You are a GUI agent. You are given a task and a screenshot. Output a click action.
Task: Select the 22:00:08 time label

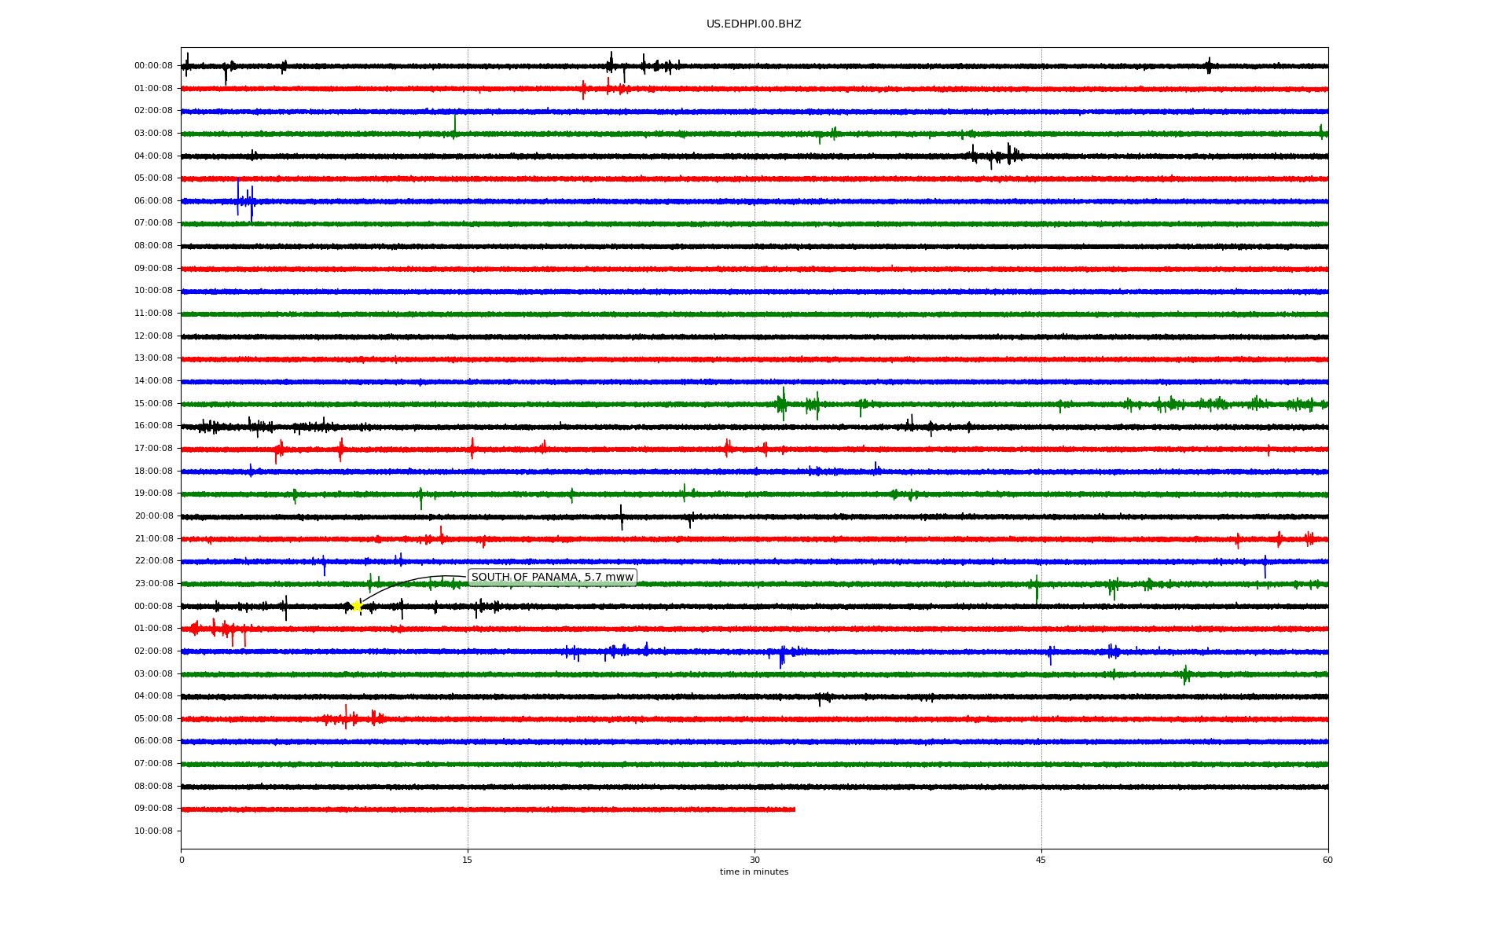153,561
